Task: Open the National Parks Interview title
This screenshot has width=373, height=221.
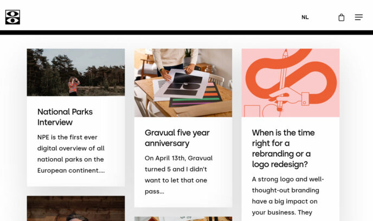Action: tap(65, 117)
